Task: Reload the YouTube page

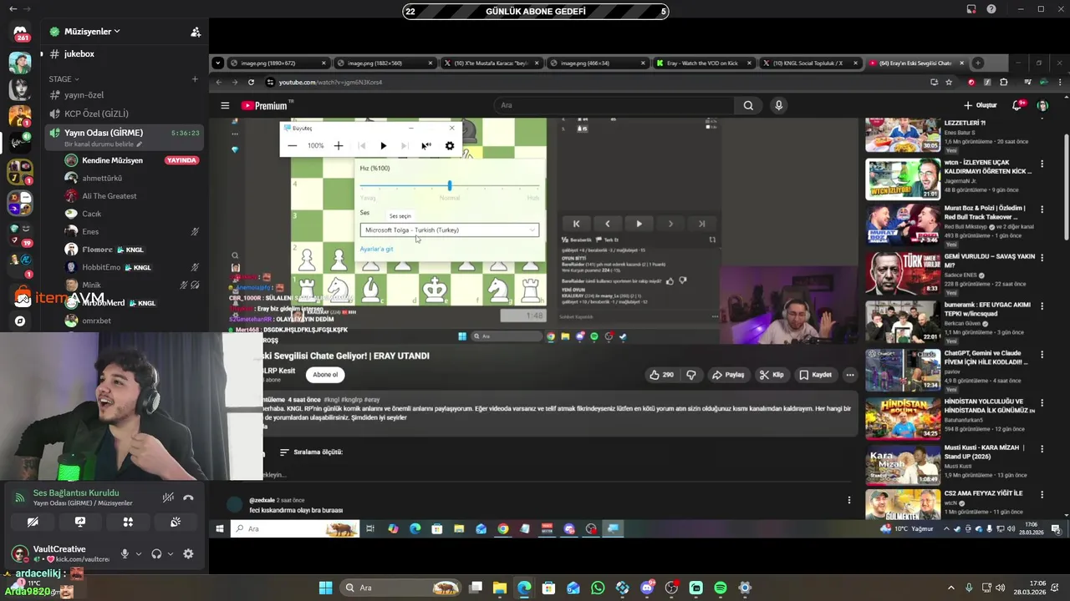Action: tap(251, 82)
